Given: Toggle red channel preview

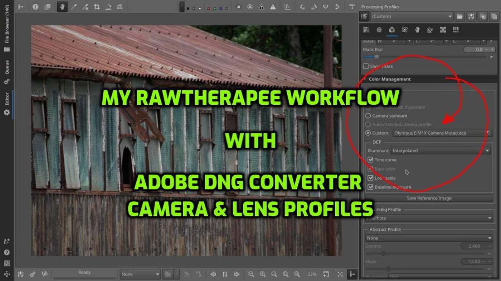Looking at the screenshot, I should pos(208,8).
